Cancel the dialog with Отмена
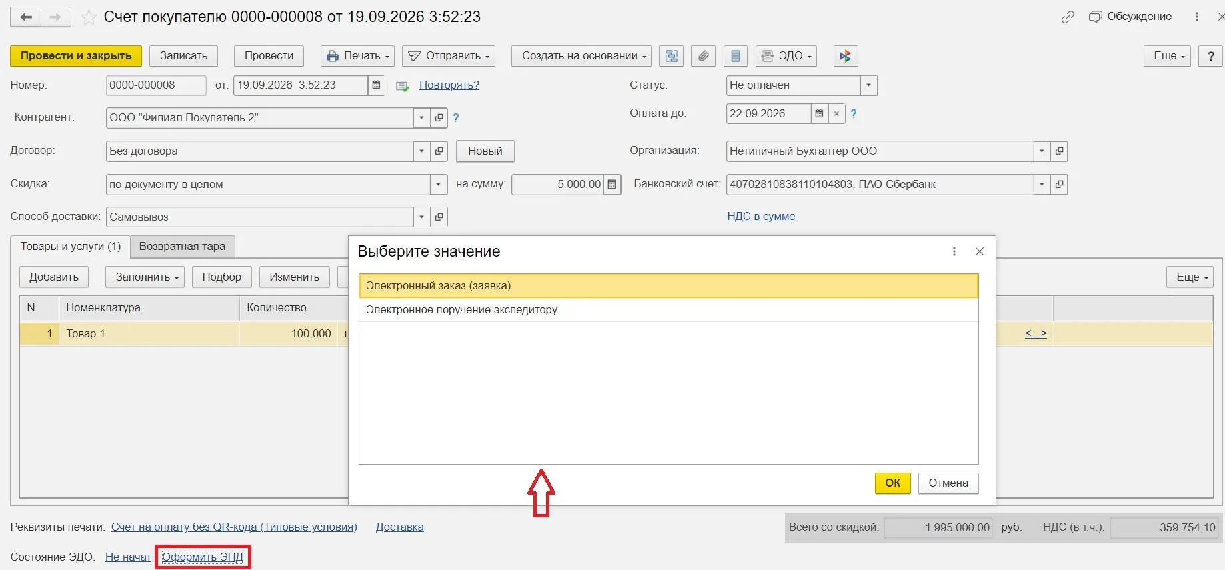1225x570 pixels. (x=948, y=483)
